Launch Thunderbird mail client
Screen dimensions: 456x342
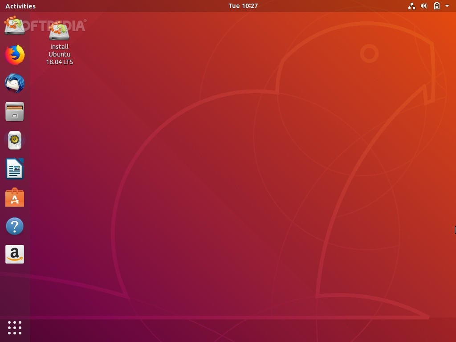coord(15,83)
